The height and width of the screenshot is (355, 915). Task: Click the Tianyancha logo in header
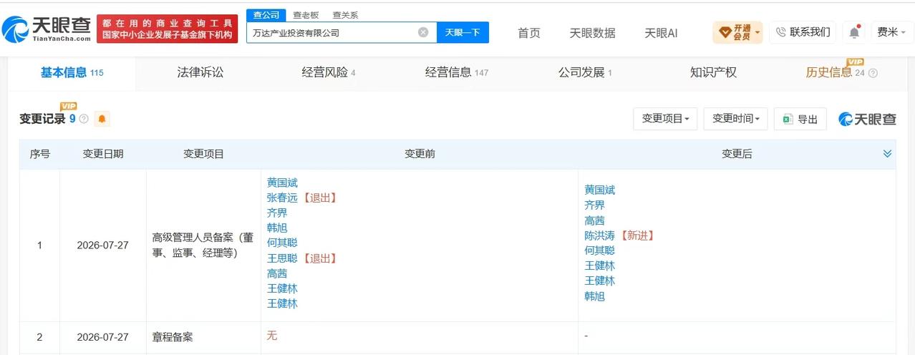pyautogui.click(x=47, y=29)
